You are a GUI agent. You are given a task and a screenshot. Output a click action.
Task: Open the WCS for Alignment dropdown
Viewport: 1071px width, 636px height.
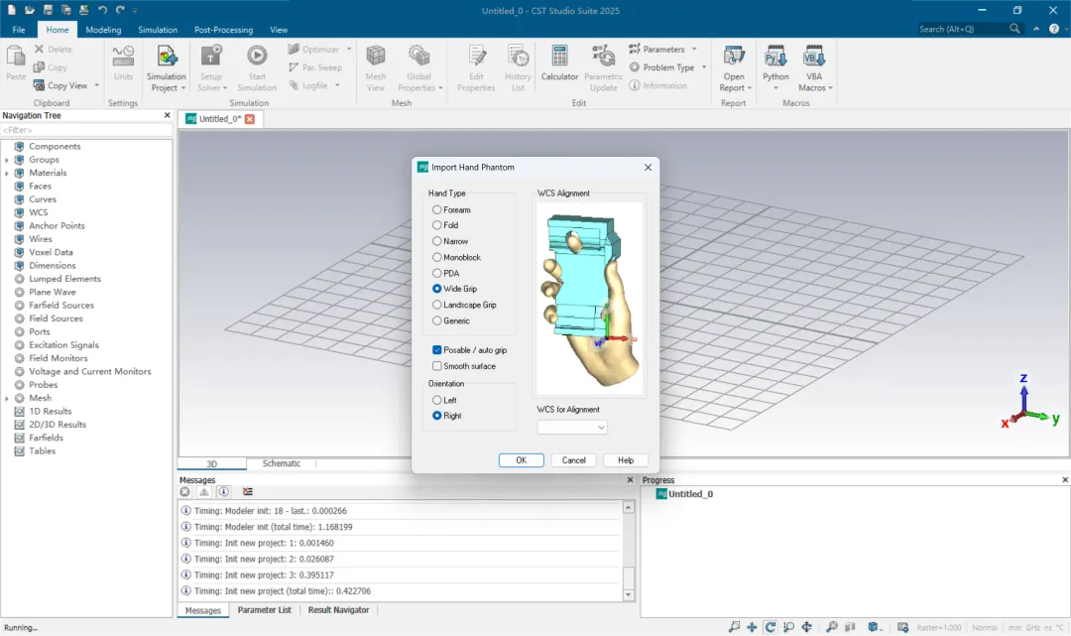click(572, 428)
